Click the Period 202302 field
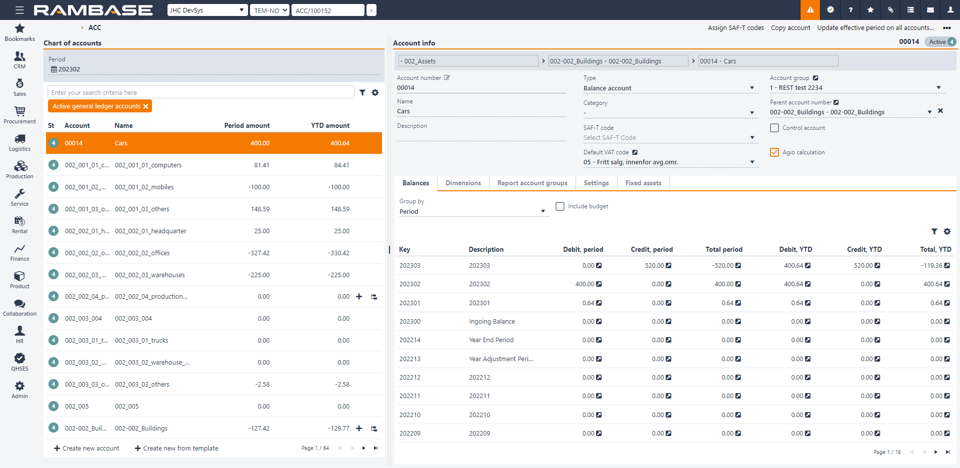The height and width of the screenshot is (468, 960). (x=214, y=69)
